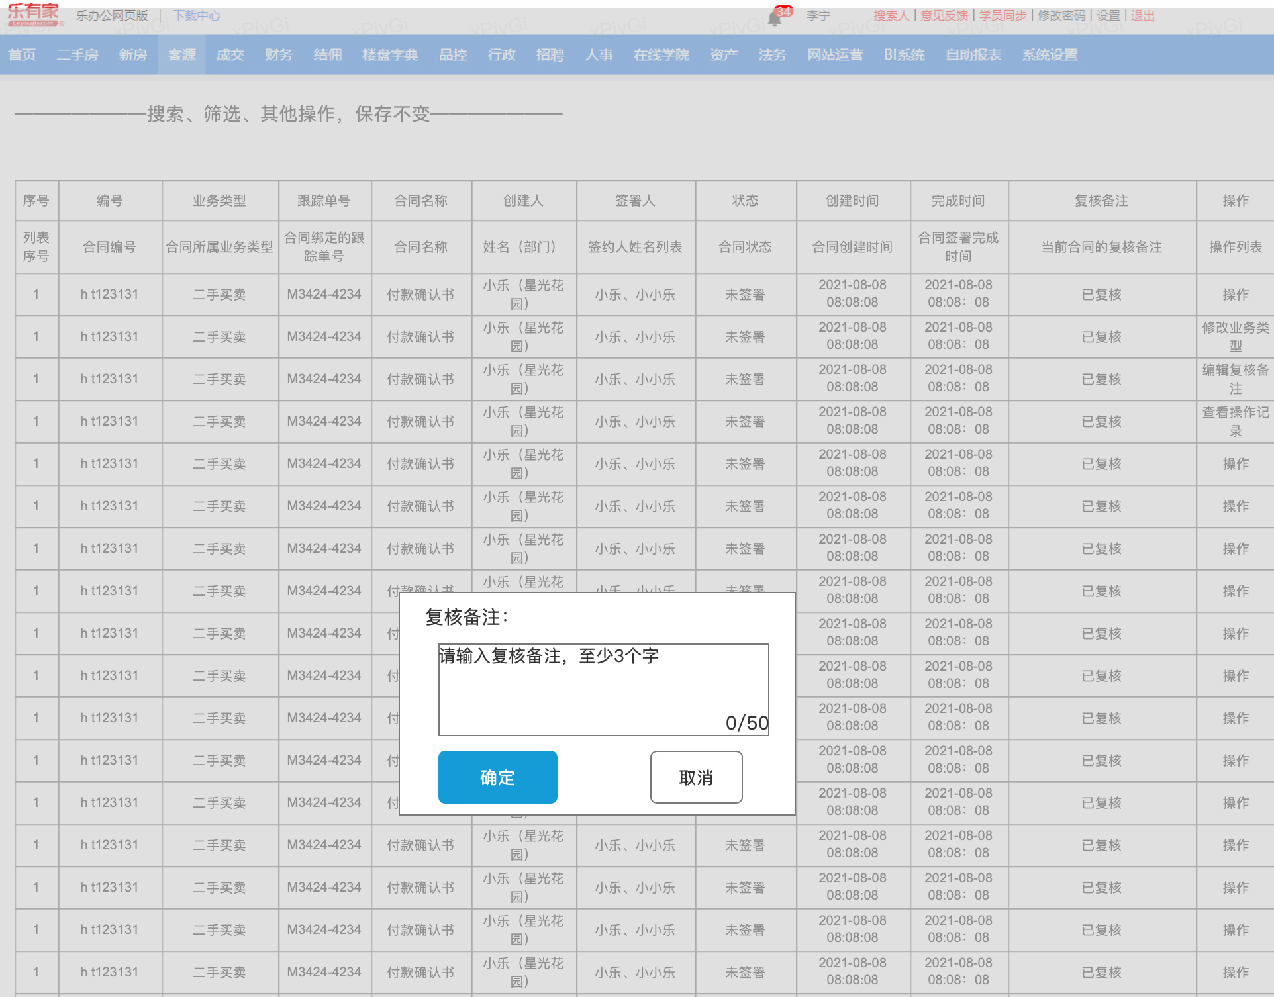Open 品控 menu

point(453,55)
